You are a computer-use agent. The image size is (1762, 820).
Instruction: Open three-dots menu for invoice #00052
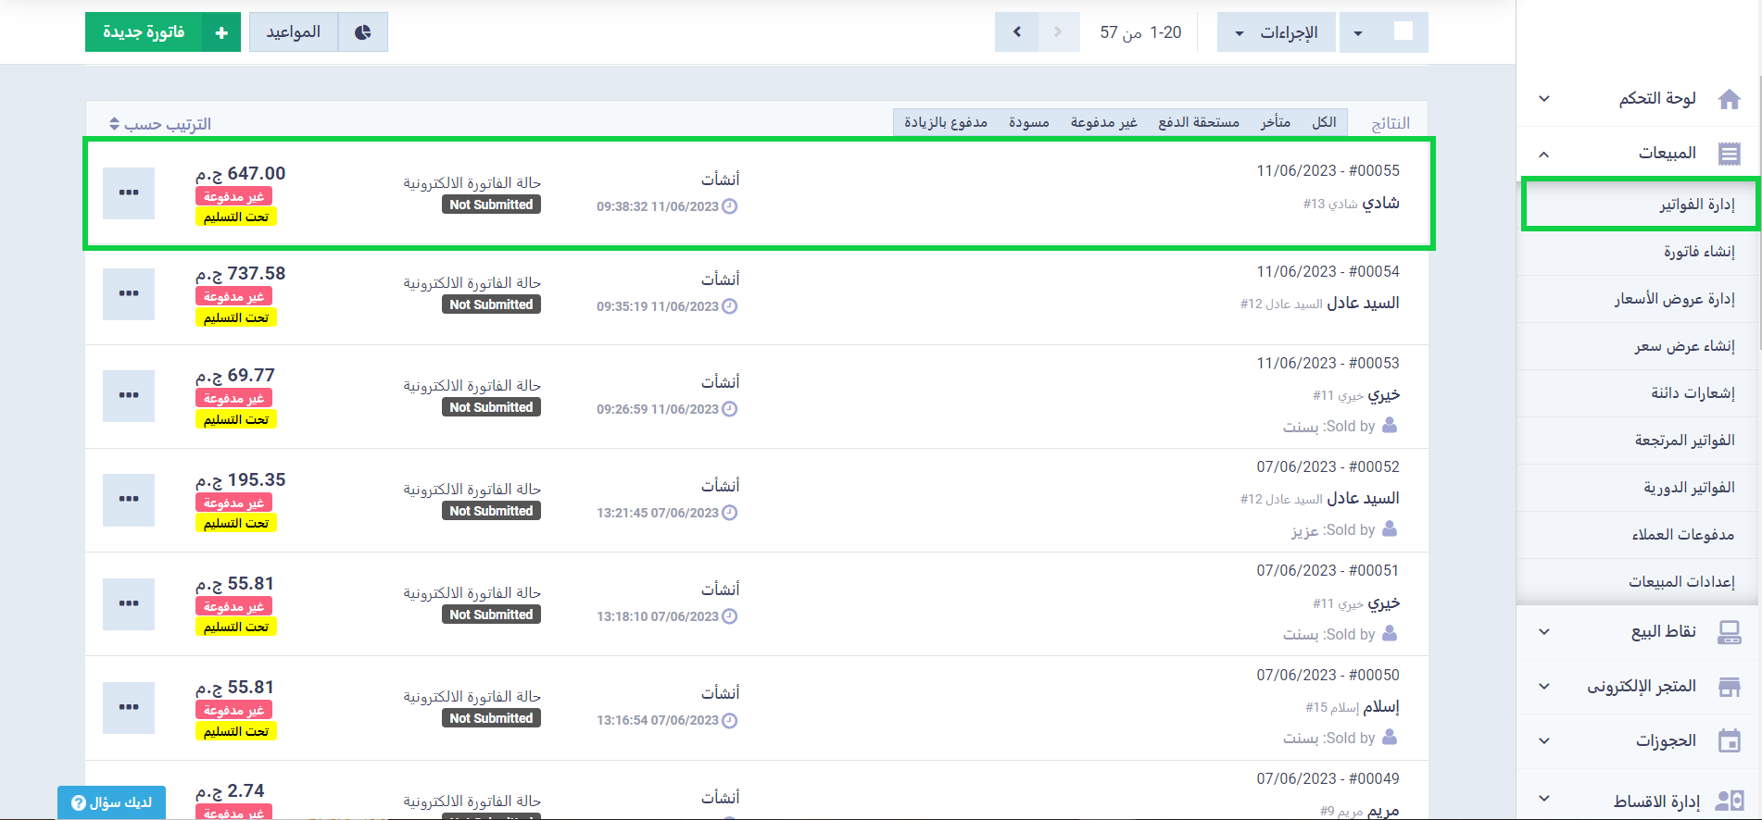pyautogui.click(x=129, y=500)
